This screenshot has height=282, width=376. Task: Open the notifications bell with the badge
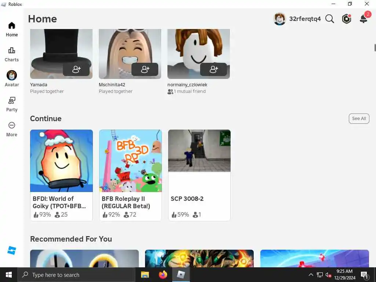coord(364,18)
